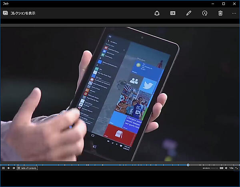This screenshot has width=240, height=187.
Task: Click the 'フォト' window title text
Action: click(x=6, y=4)
